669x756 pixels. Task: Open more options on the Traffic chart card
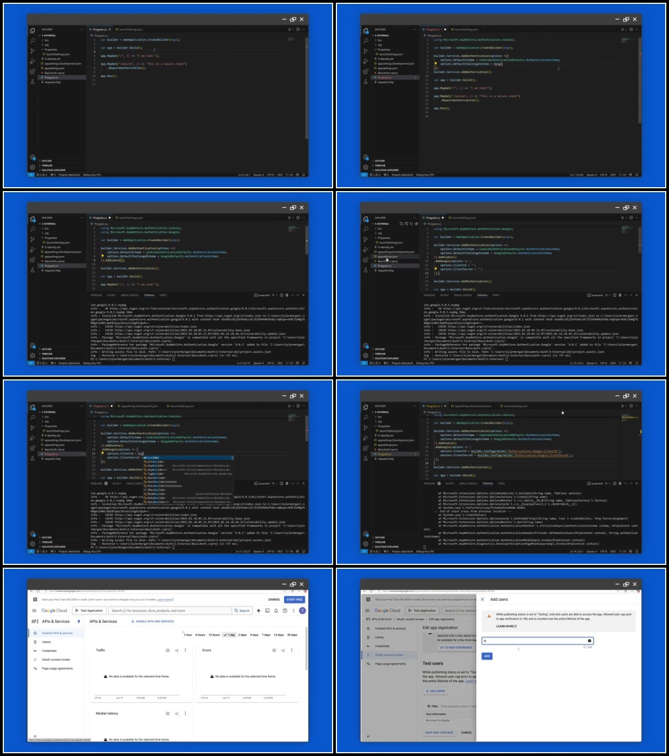tap(185, 650)
